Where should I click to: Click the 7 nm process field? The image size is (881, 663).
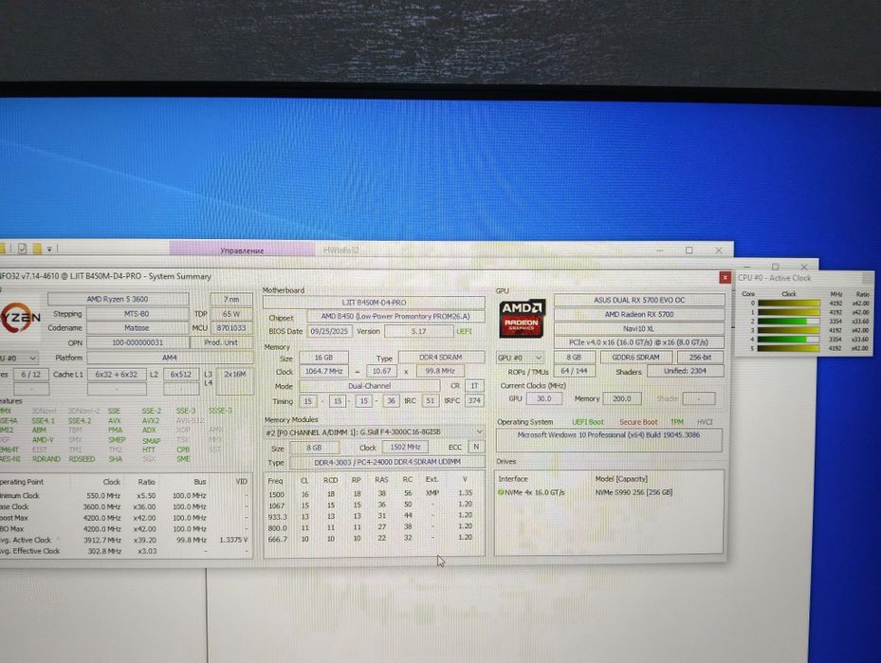coord(231,299)
